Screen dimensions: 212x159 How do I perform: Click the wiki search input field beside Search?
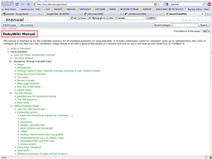pyautogui.click(x=185, y=25)
